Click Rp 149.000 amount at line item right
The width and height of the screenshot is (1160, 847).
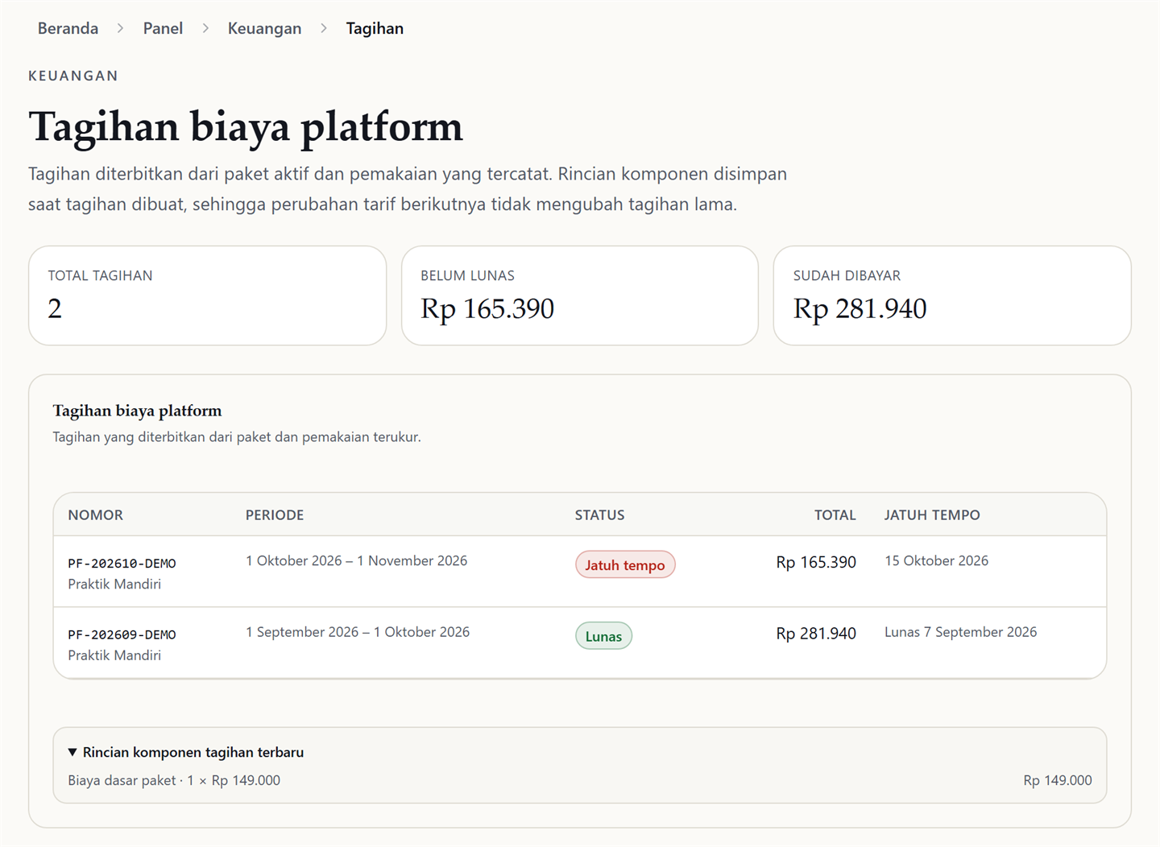click(1058, 780)
